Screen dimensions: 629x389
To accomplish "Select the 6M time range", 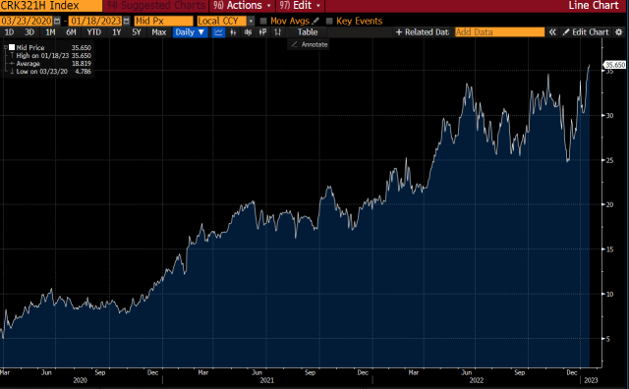I will coord(71,32).
